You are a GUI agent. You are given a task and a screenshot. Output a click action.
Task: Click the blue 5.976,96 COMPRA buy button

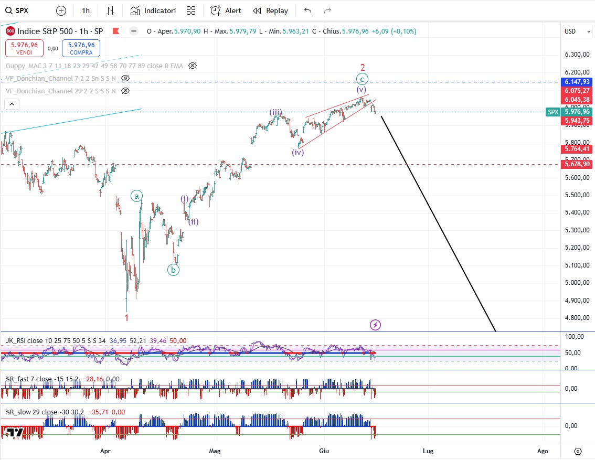[81, 48]
